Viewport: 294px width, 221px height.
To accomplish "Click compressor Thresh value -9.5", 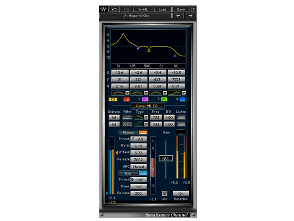I will 139,139.
